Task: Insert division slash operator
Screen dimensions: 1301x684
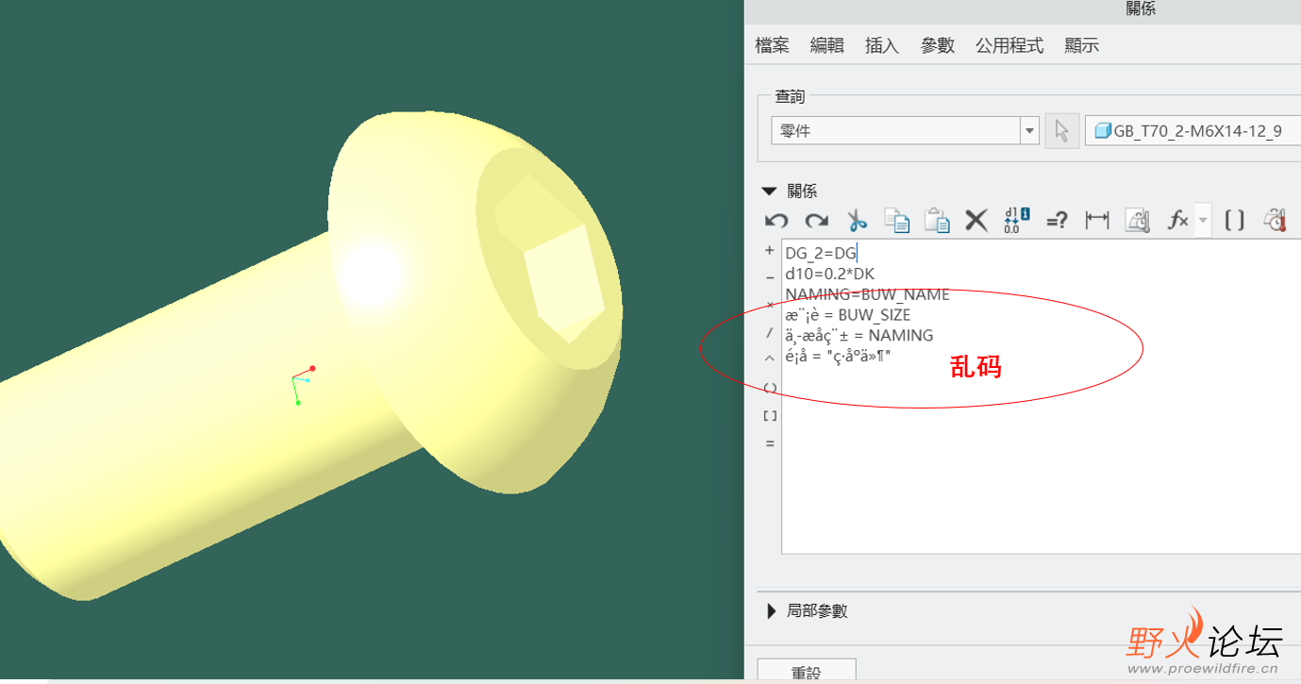Action: (770, 332)
